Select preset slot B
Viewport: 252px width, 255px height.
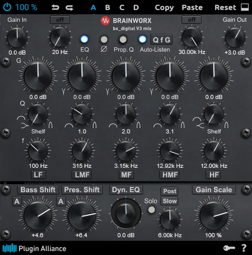(x=108, y=8)
